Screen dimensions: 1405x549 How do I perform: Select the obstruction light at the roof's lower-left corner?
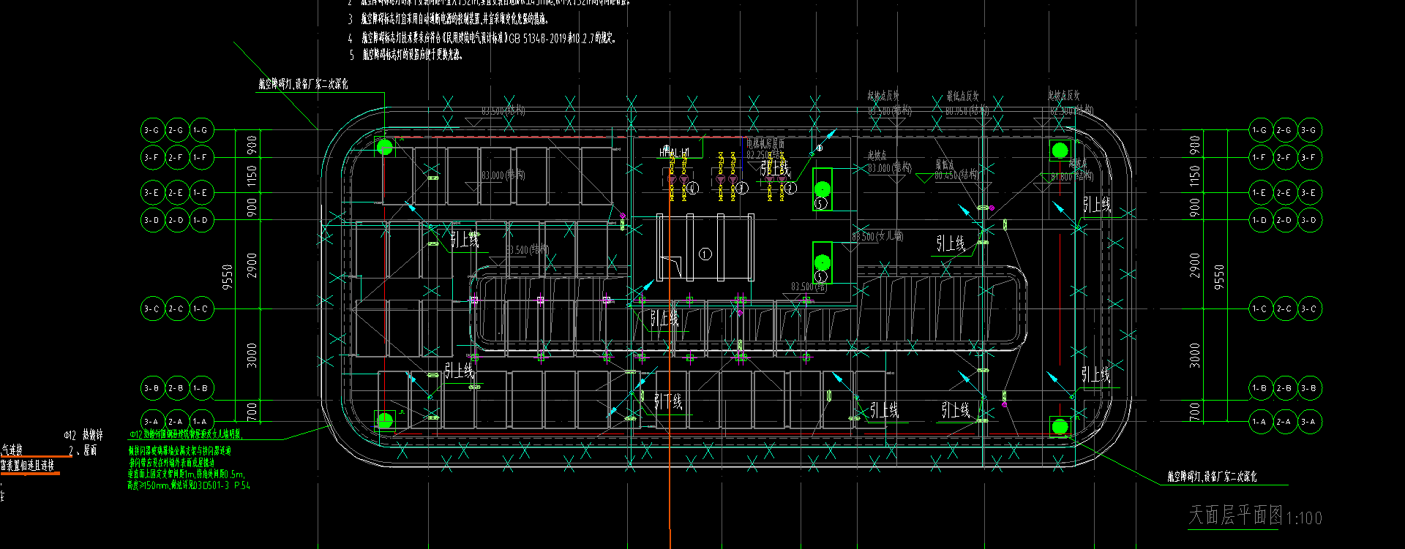click(385, 420)
